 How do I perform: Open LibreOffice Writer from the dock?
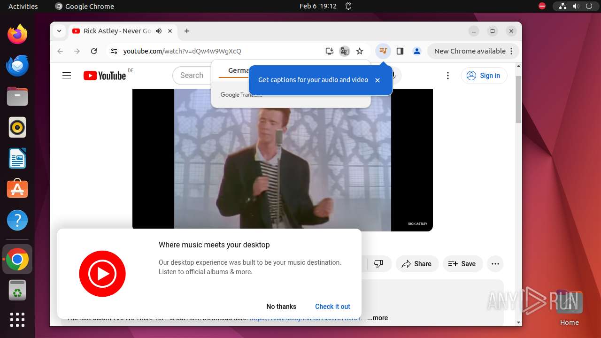coord(17,158)
